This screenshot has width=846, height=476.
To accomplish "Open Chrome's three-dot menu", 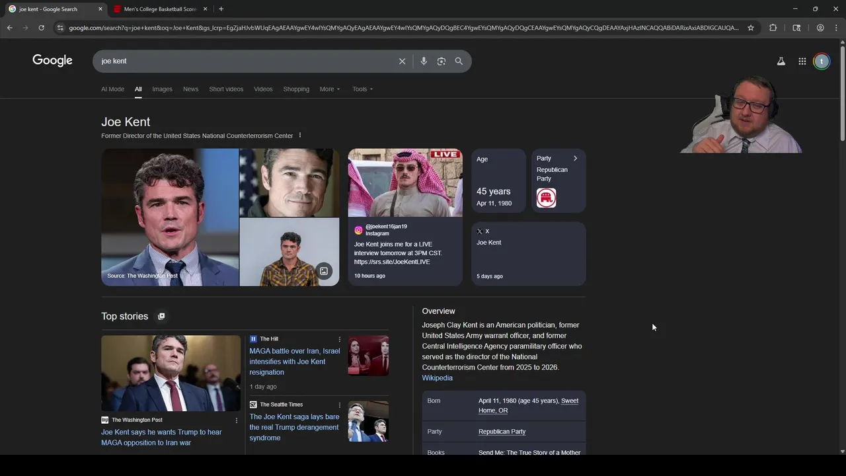I will pyautogui.click(x=836, y=28).
